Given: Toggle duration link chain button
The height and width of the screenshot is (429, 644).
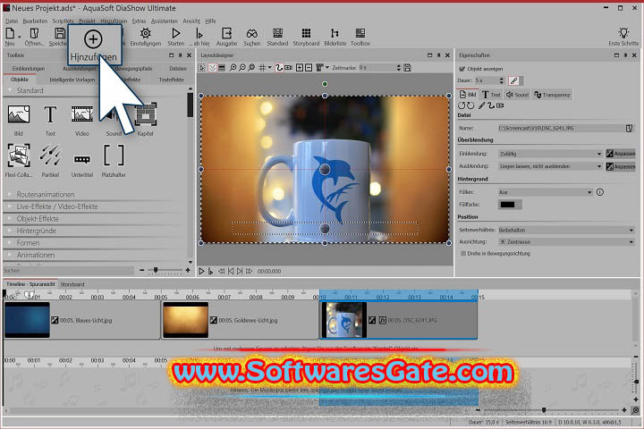Looking at the screenshot, I should pyautogui.click(x=513, y=80).
